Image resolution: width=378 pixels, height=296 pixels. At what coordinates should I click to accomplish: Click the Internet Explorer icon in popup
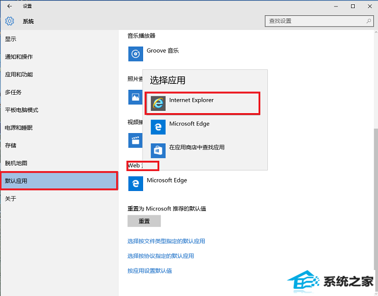point(158,103)
